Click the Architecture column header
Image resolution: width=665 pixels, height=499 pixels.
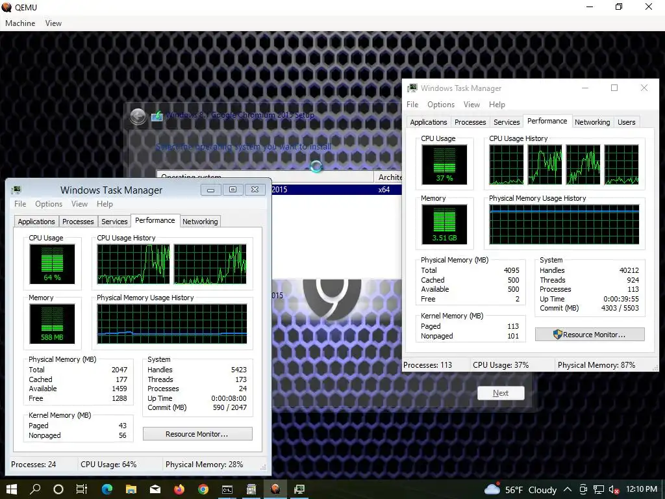(x=388, y=177)
